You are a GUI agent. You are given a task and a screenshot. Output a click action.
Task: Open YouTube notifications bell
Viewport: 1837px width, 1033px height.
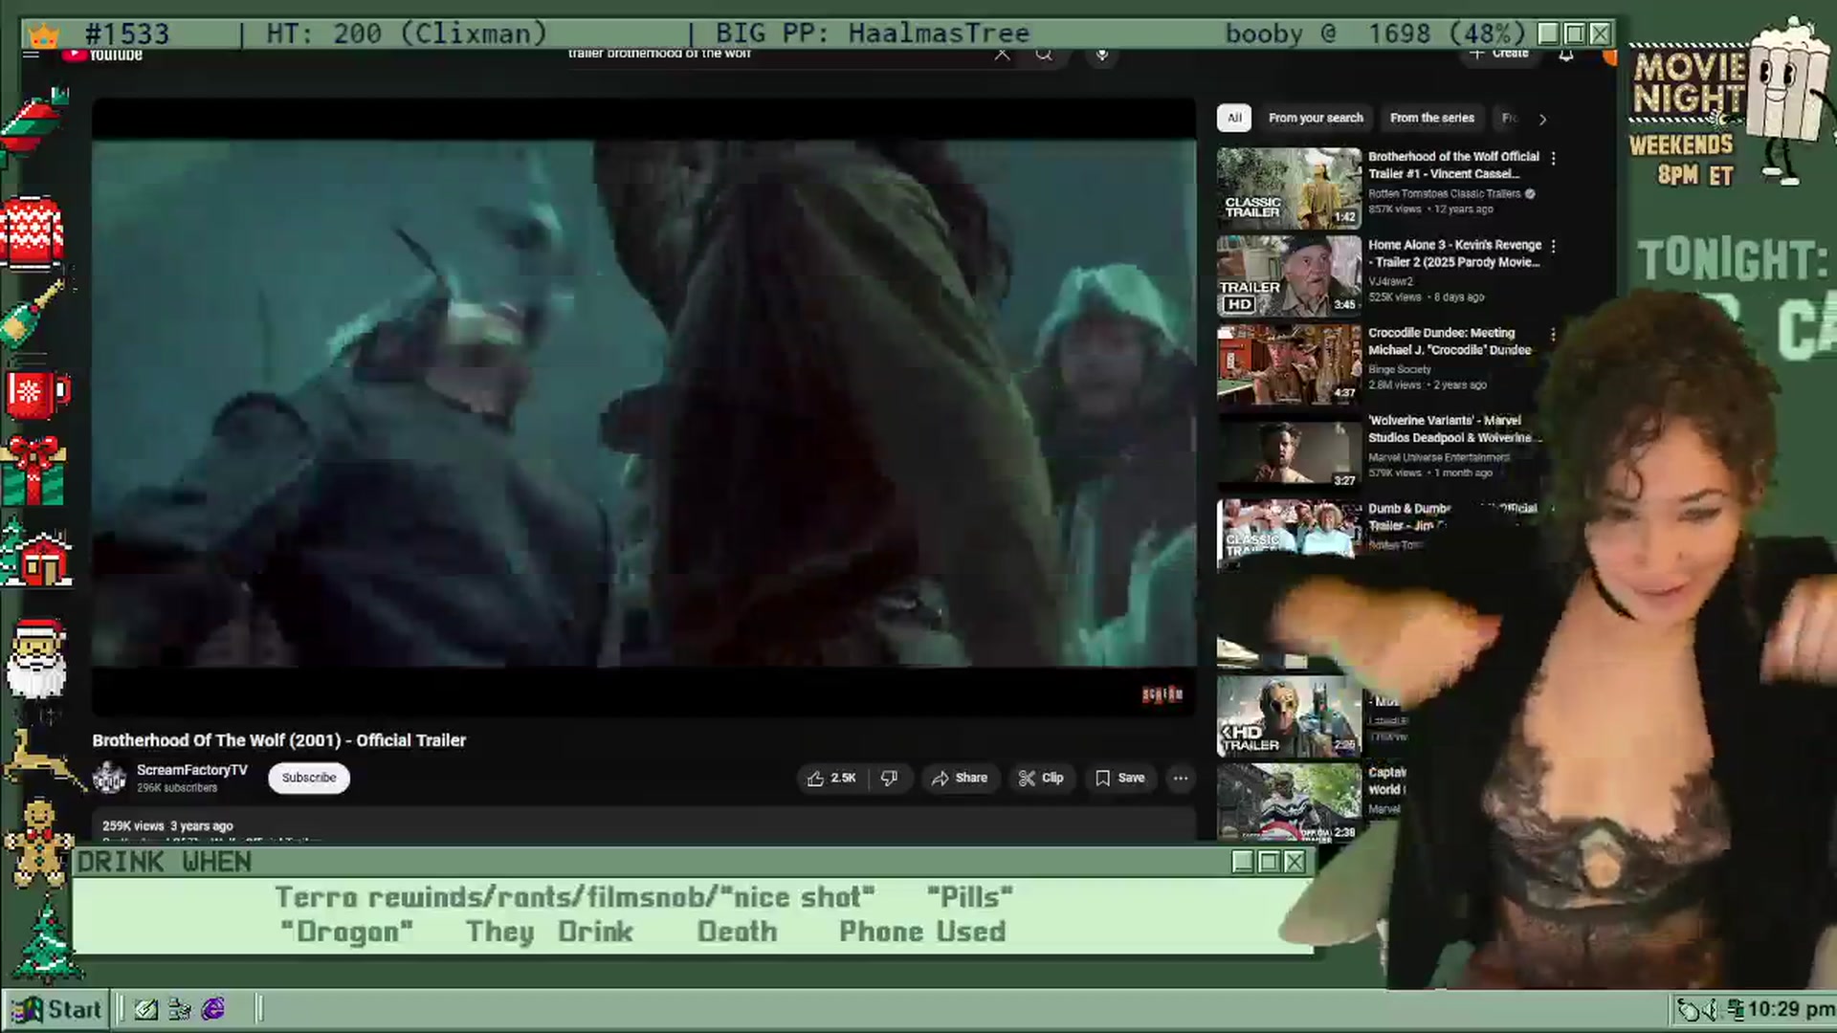point(1566,55)
